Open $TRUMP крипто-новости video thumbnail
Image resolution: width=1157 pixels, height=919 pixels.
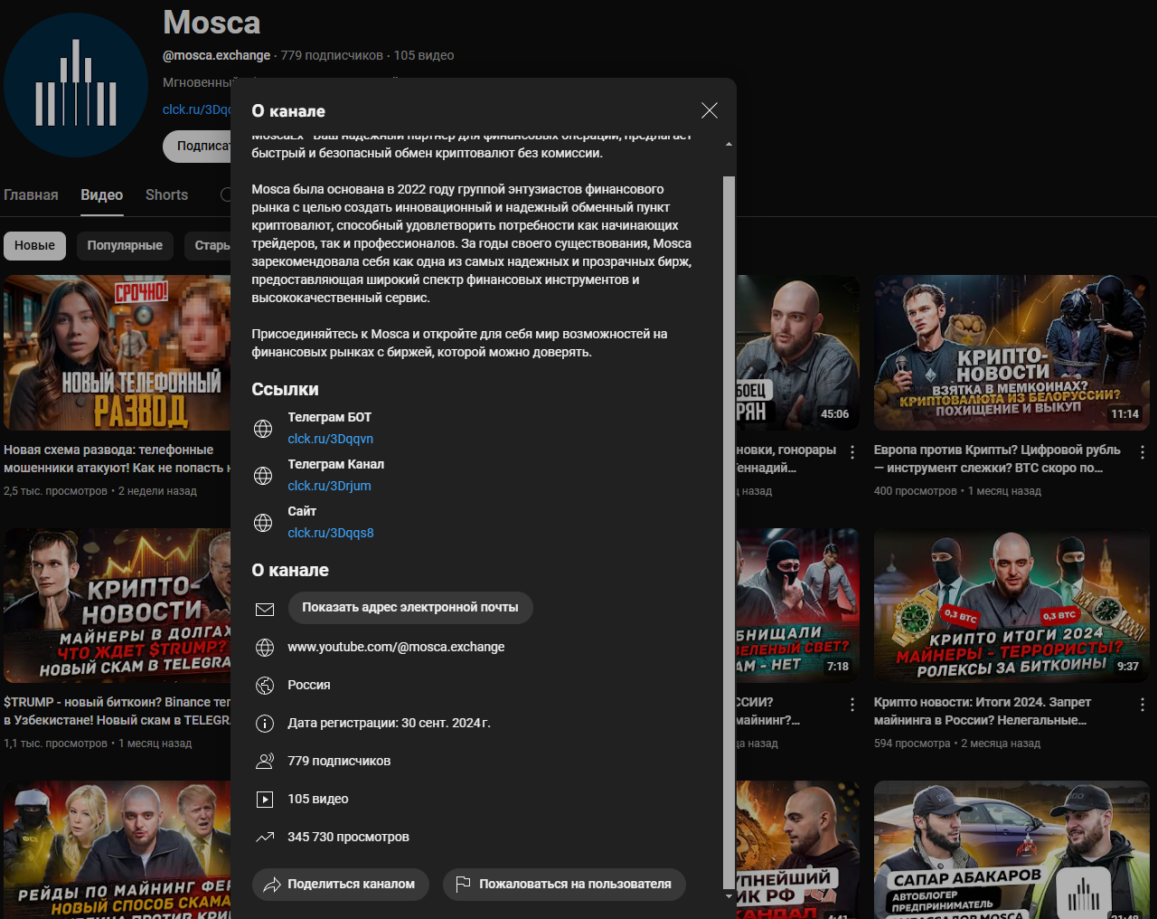[118, 605]
